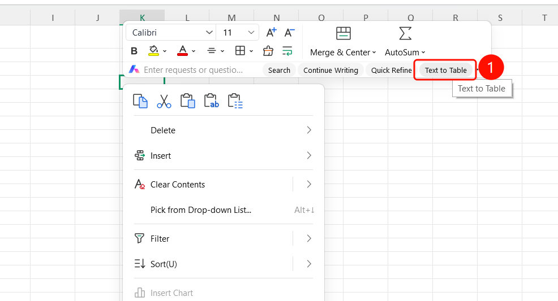Open the Delete submenu
This screenshot has height=301, width=558.
click(x=224, y=130)
